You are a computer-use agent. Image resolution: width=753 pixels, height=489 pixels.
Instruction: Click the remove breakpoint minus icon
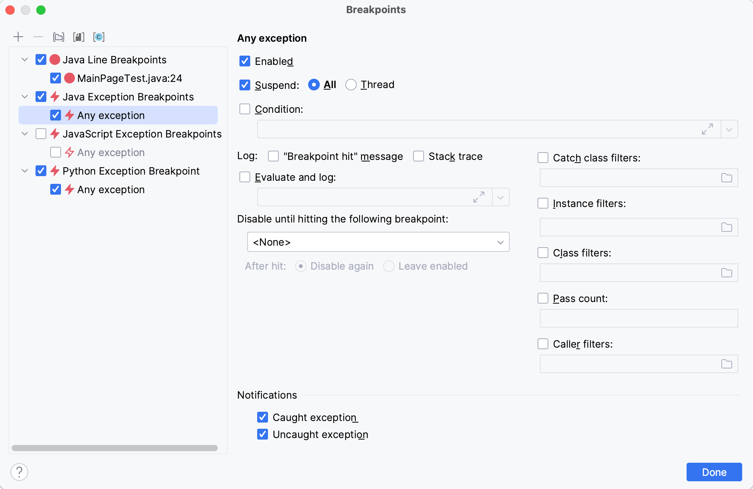click(38, 37)
